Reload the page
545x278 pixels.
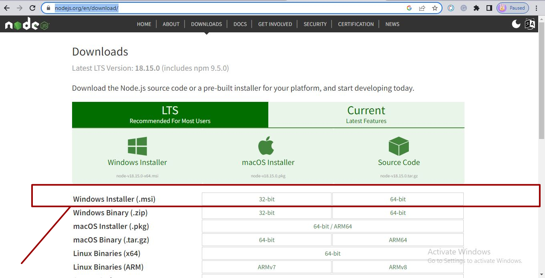pyautogui.click(x=32, y=8)
